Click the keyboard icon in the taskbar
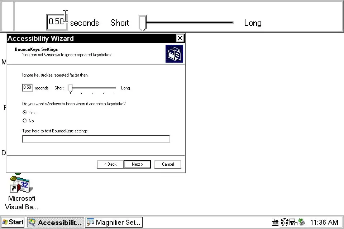The image size is (344, 229). (x=275, y=222)
